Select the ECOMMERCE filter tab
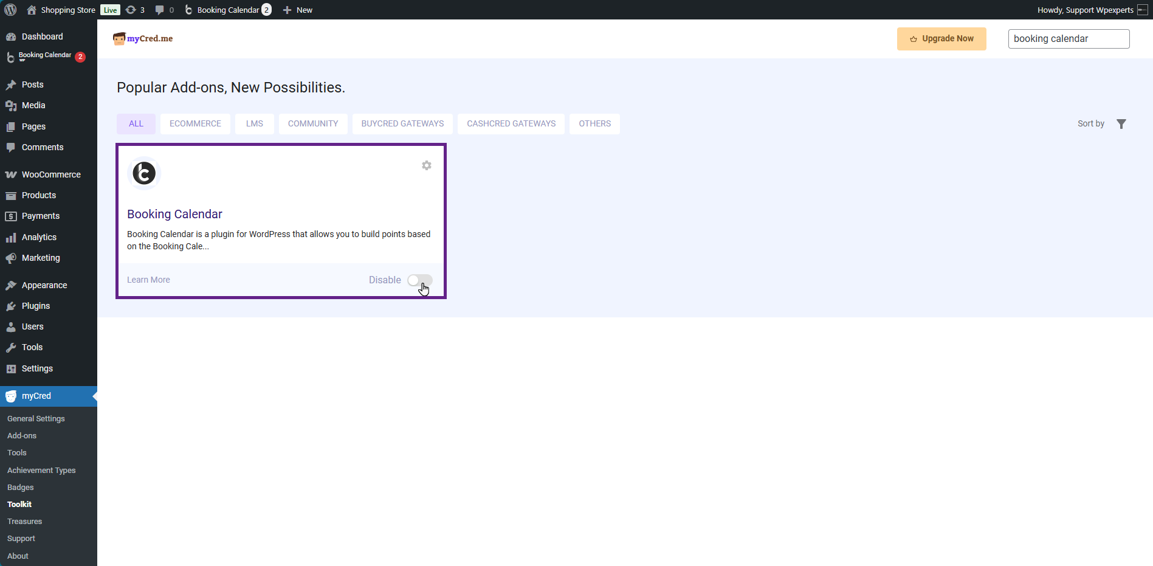 tap(195, 124)
